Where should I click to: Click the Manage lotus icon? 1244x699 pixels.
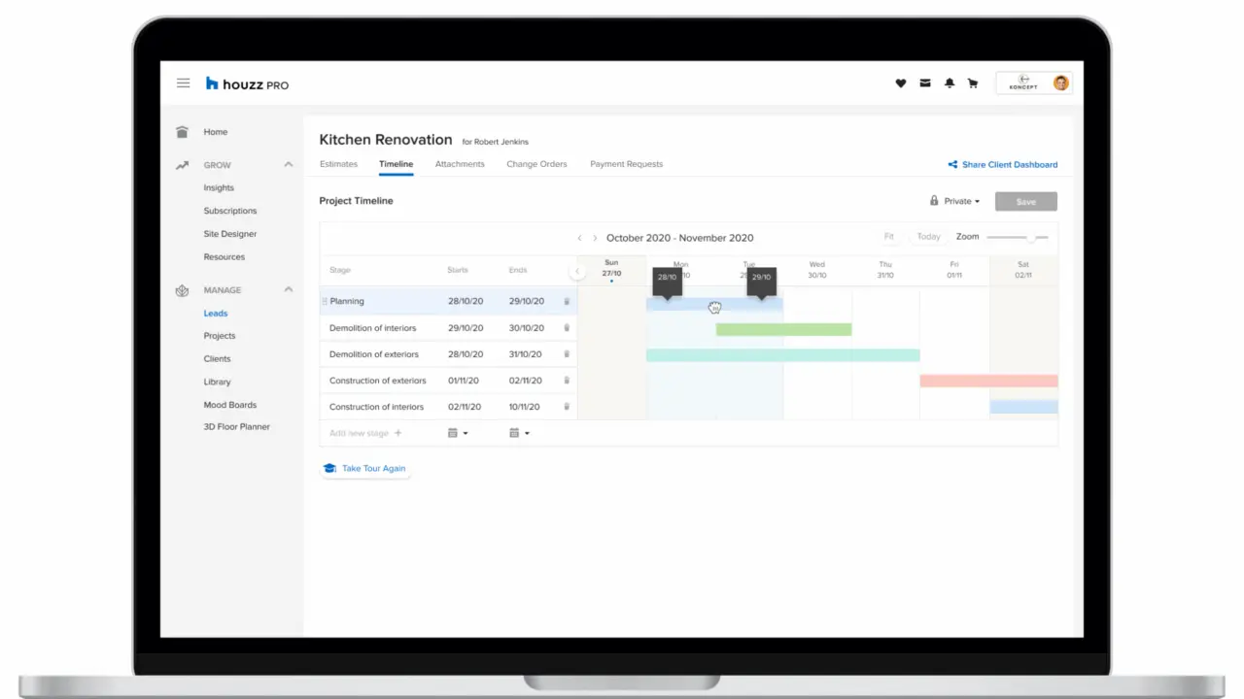pyautogui.click(x=182, y=290)
